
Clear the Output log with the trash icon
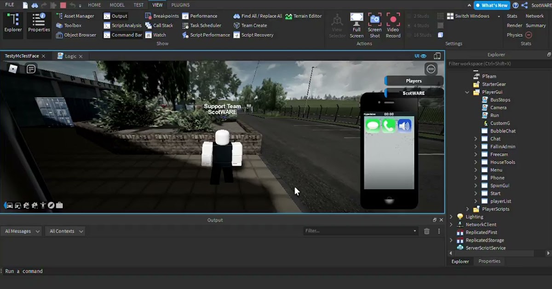426,231
